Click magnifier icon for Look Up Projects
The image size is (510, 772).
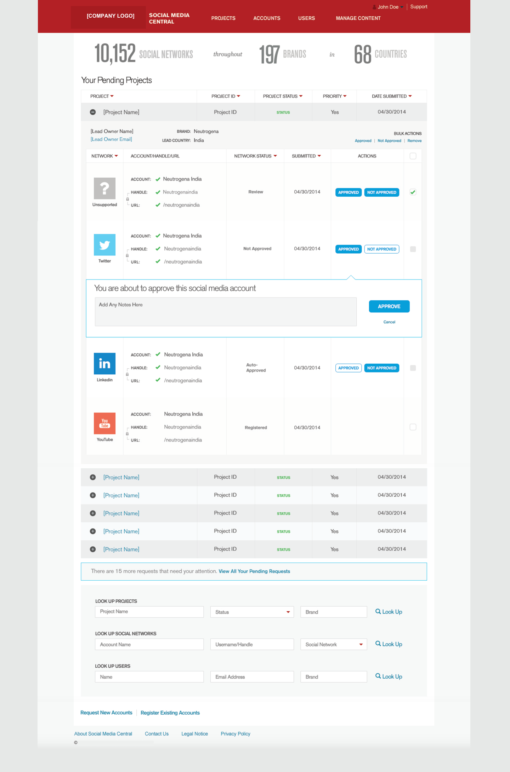pyautogui.click(x=378, y=611)
